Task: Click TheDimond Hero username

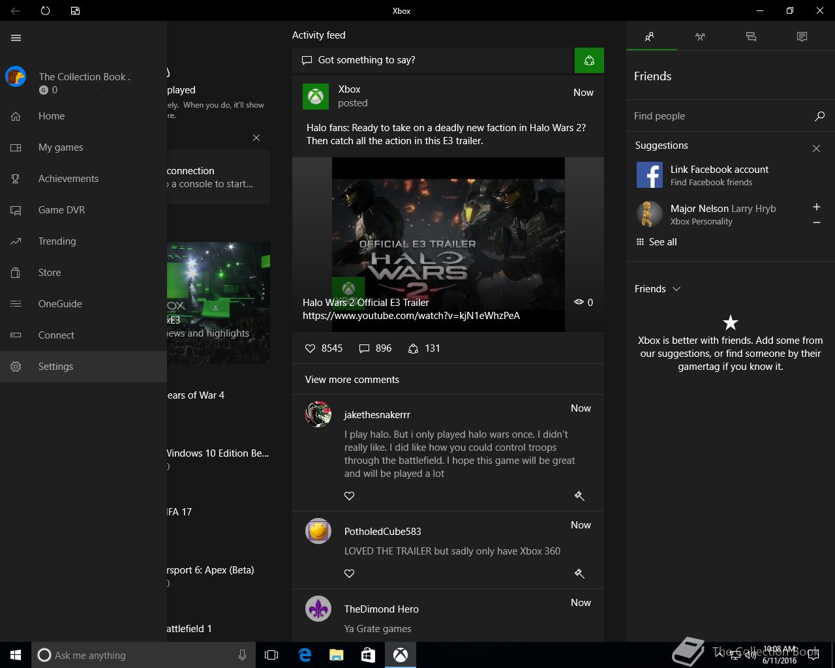Action: click(x=382, y=609)
